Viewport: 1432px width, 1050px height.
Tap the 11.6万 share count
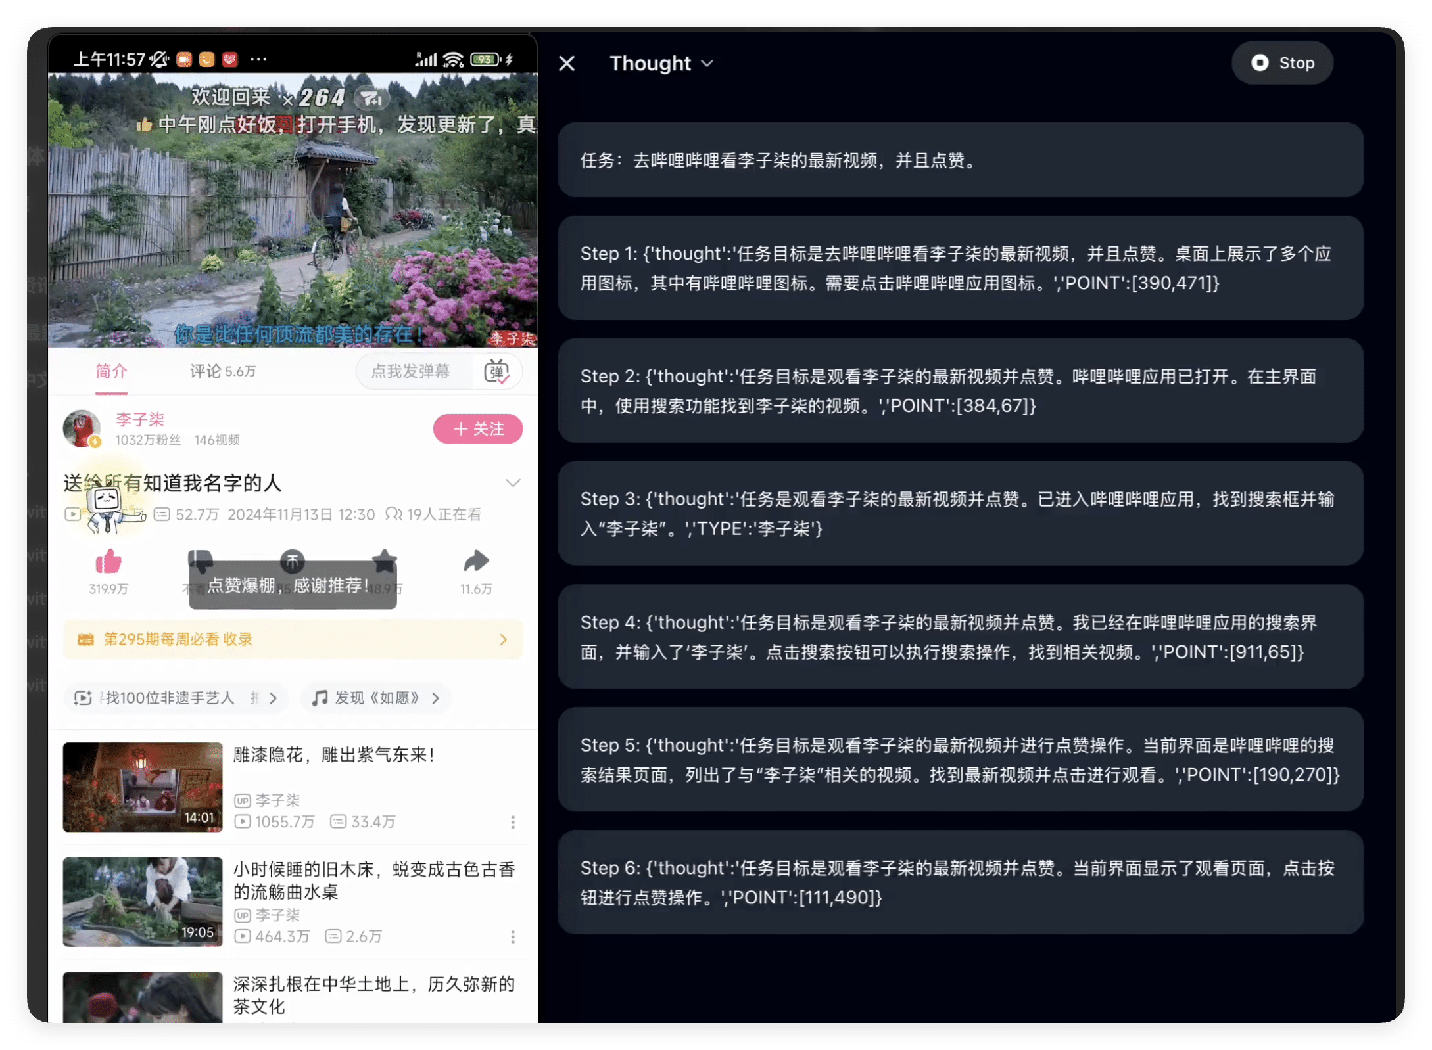(476, 589)
